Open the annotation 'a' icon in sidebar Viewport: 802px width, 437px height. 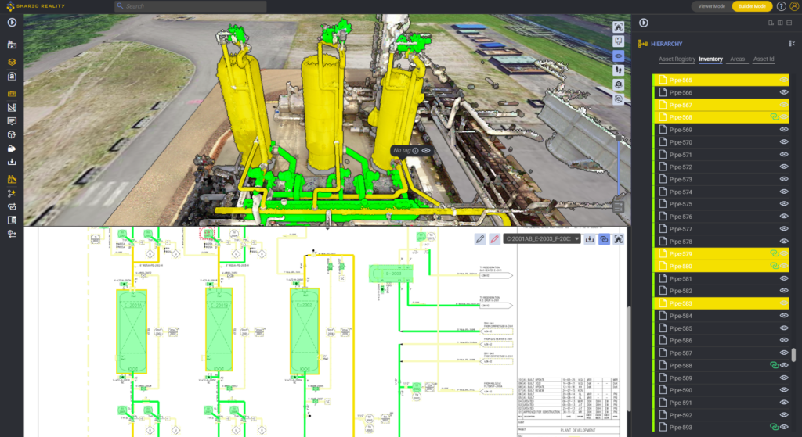[x=12, y=77]
